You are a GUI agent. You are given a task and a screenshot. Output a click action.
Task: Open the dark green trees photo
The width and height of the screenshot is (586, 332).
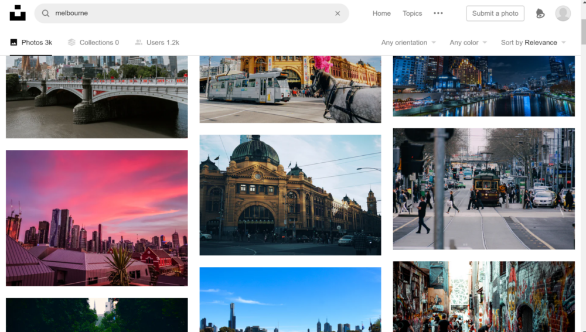coord(97,315)
